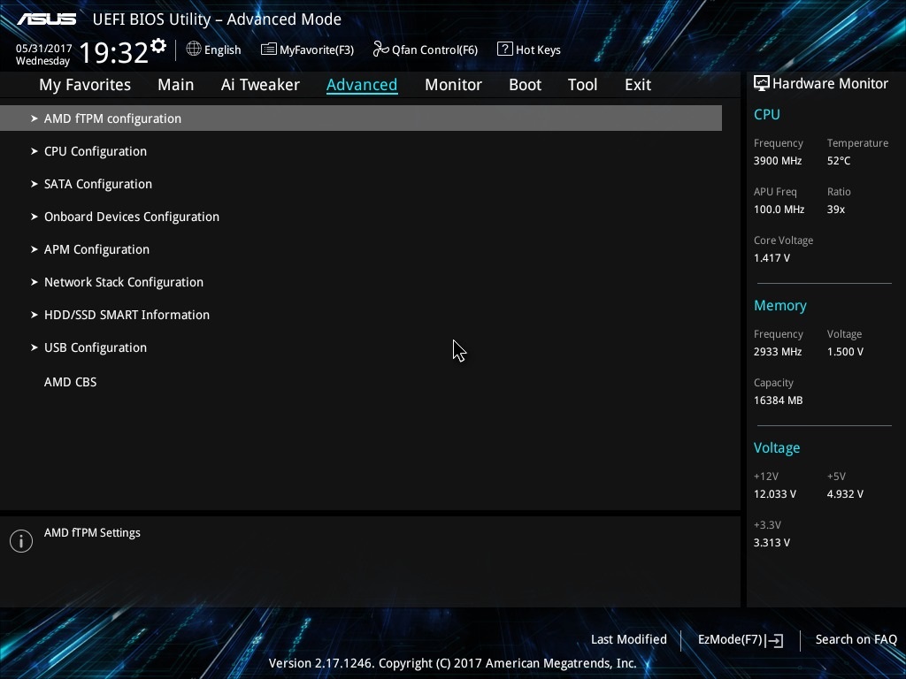Click the settings gear next to the clock
Screen dimensions: 906x679
tap(158, 46)
